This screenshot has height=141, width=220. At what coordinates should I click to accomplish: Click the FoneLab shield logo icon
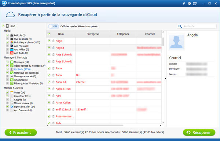4,3
